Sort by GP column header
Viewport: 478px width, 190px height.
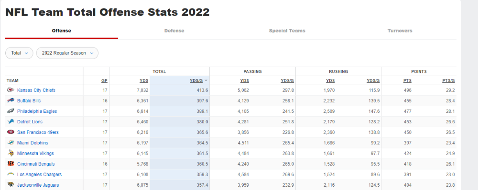(105, 80)
